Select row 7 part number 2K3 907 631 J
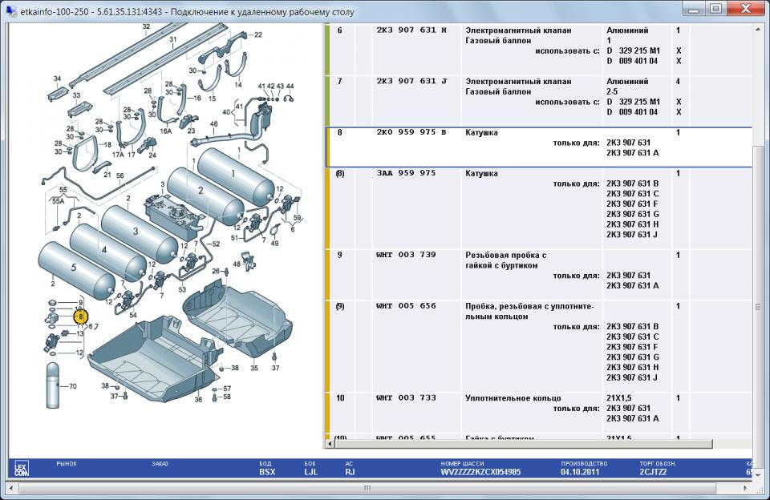 tap(411, 81)
